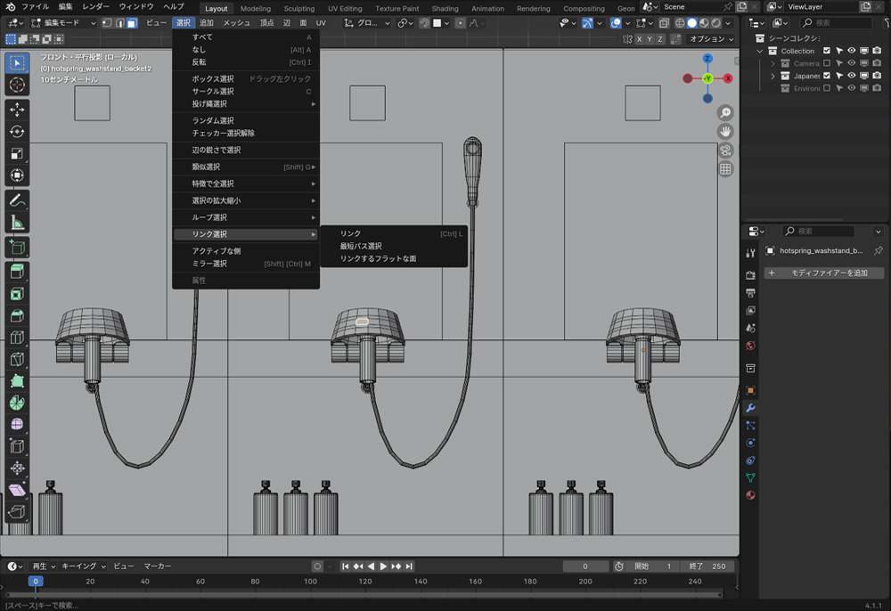Choose the 3D Cursor tool
Screen dimensions: 891x611
[x=17, y=86]
